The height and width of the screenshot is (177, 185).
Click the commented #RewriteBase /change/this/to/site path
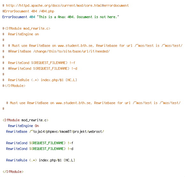(x=59, y=51)
